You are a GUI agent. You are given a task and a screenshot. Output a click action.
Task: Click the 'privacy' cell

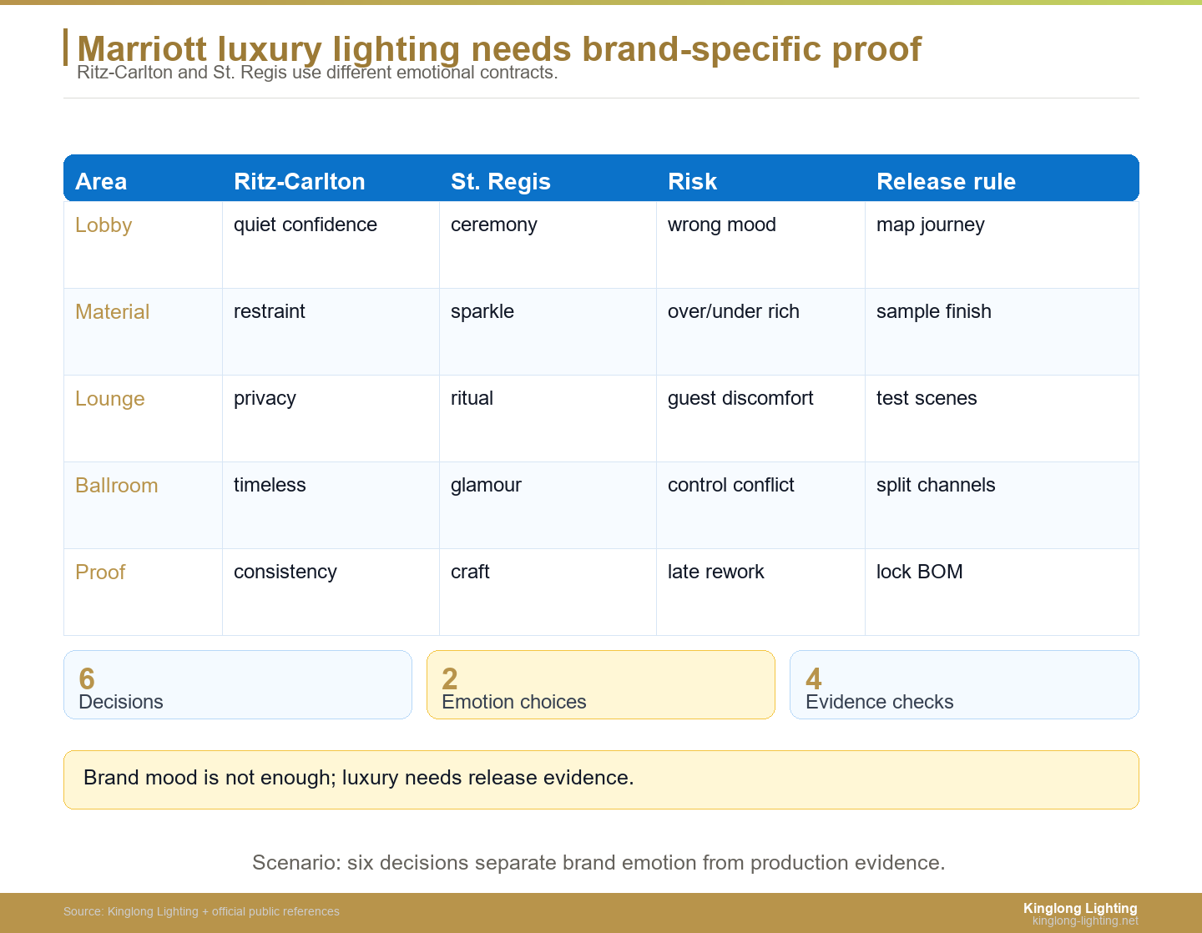pos(331,418)
